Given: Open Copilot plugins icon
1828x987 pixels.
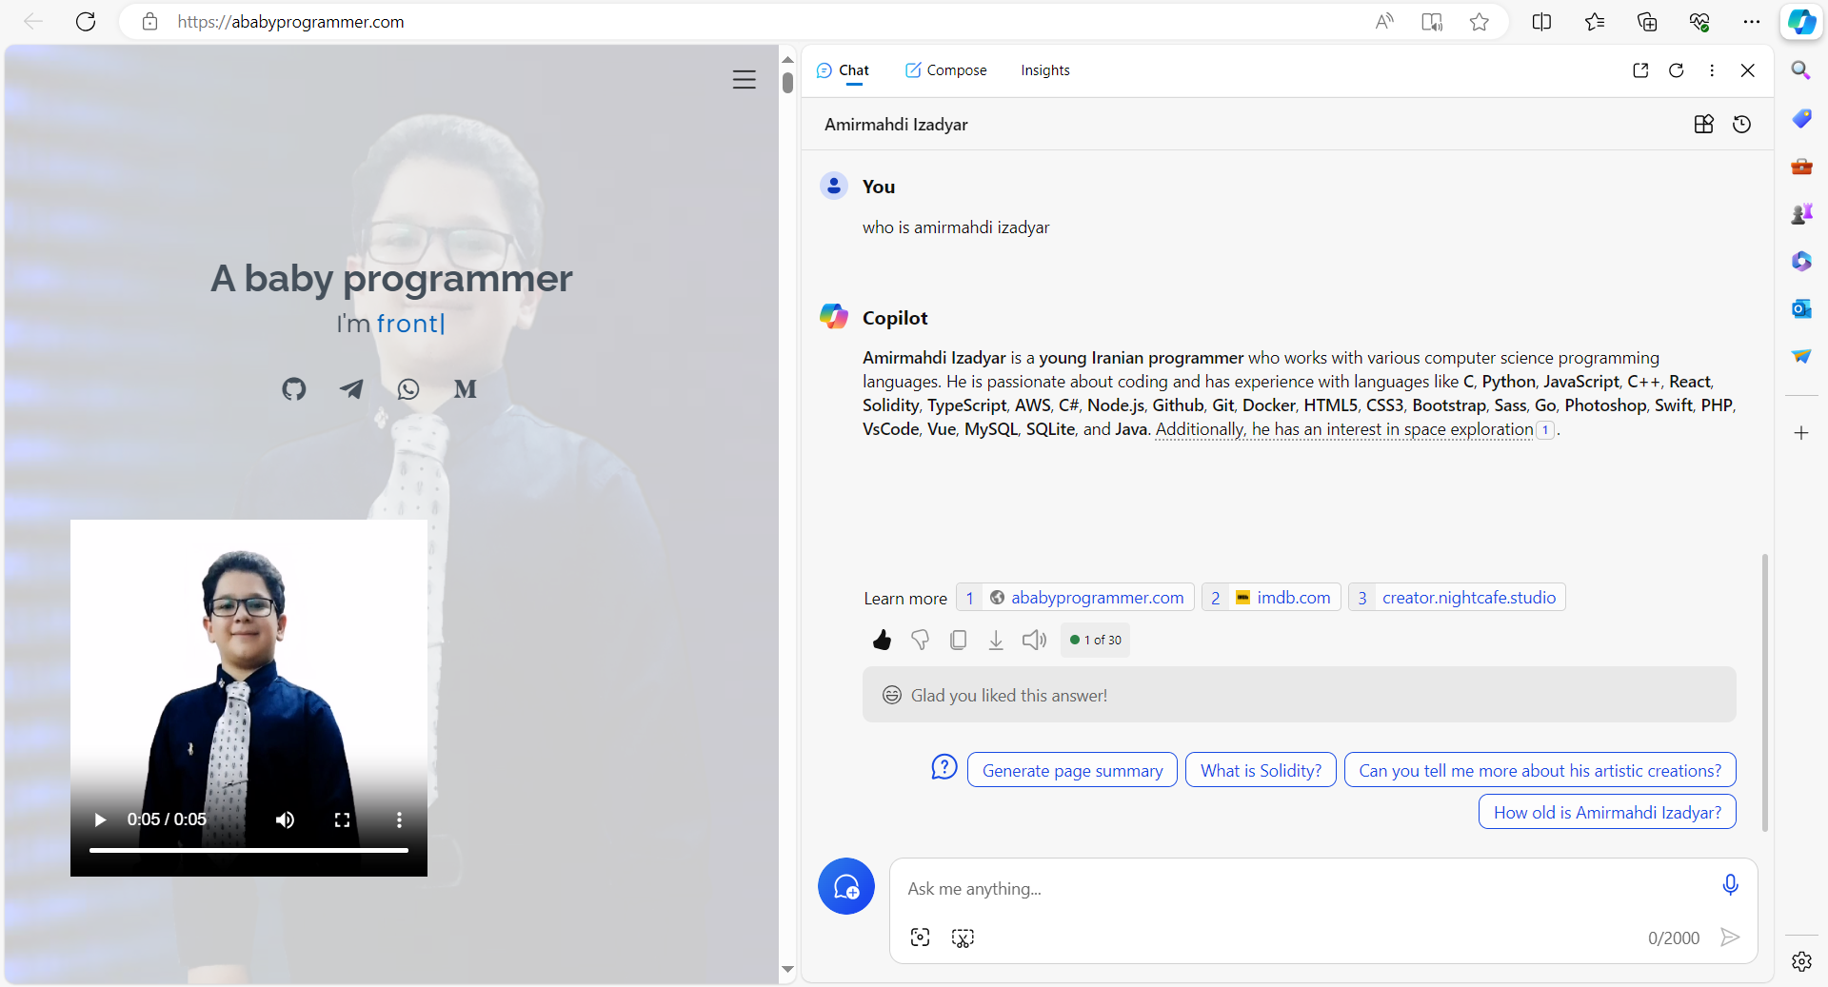Looking at the screenshot, I should click(1704, 124).
